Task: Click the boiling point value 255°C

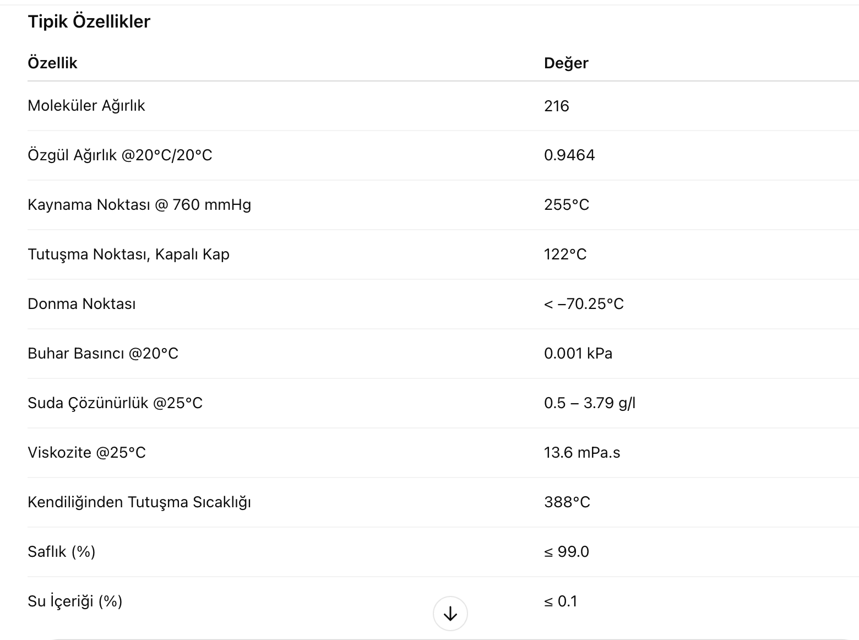Action: point(567,205)
